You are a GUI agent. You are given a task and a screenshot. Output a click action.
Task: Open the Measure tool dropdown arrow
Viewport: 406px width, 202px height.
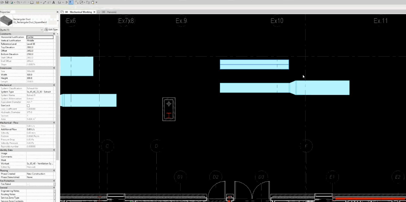click(x=41, y=3)
